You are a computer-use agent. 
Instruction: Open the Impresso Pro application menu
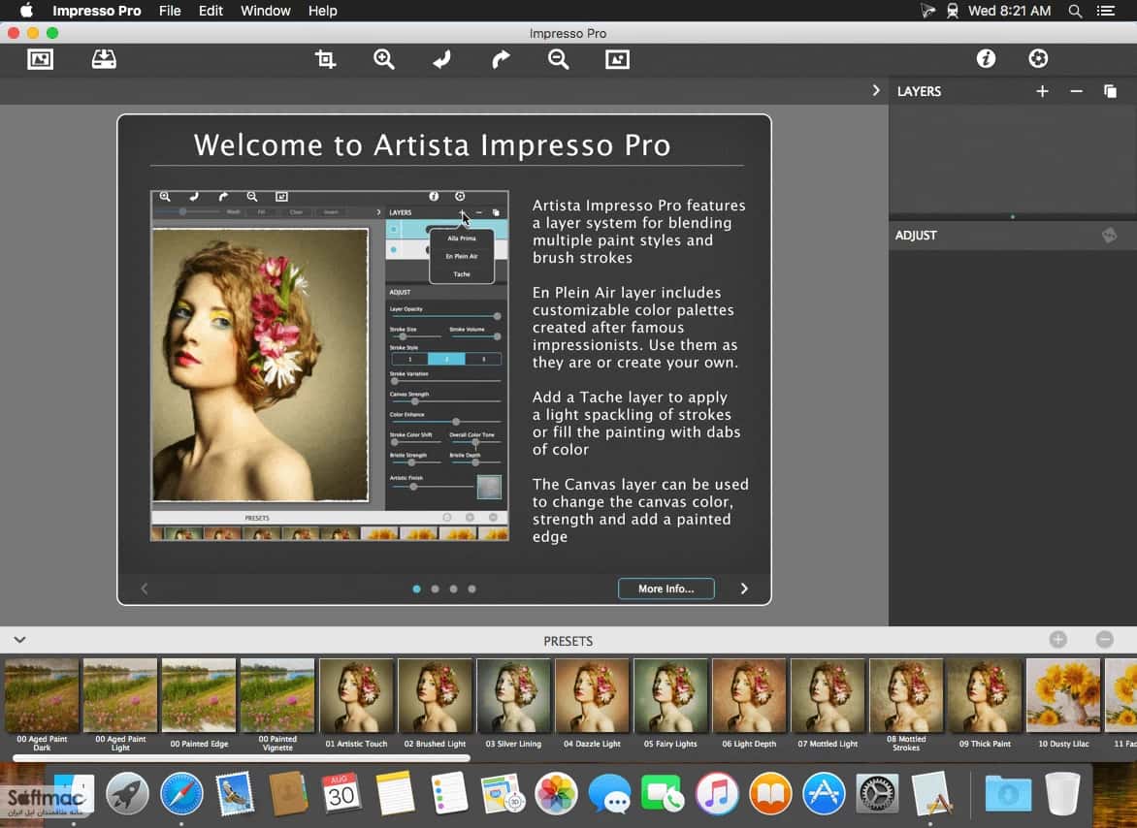[x=96, y=11]
